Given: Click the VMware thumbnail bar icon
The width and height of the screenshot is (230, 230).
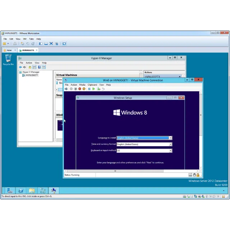Looking at the screenshot, I should point(46,43).
